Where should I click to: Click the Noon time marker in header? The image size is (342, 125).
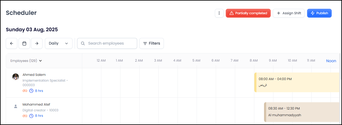(331, 61)
